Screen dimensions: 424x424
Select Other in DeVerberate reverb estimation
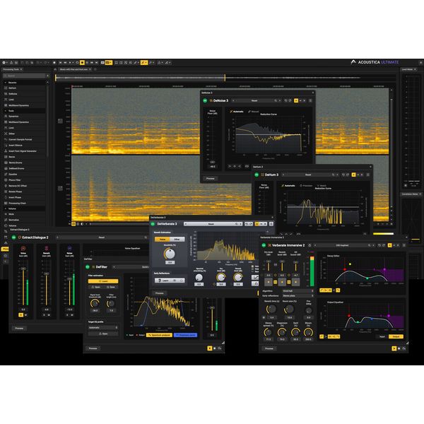point(177,240)
